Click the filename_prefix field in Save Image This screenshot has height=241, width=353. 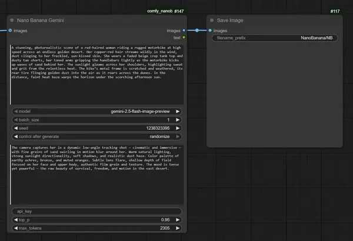(x=275, y=38)
